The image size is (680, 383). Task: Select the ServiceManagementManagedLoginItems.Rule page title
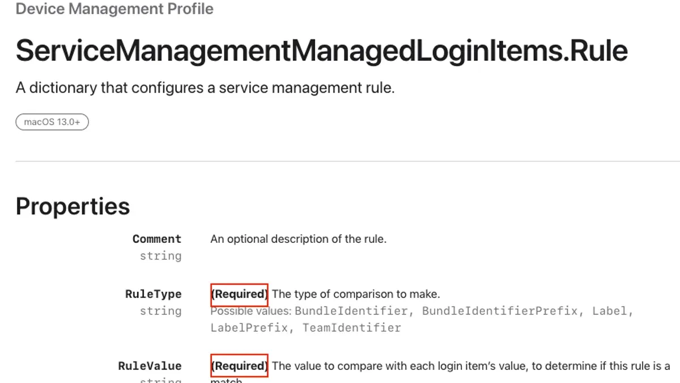pos(321,50)
